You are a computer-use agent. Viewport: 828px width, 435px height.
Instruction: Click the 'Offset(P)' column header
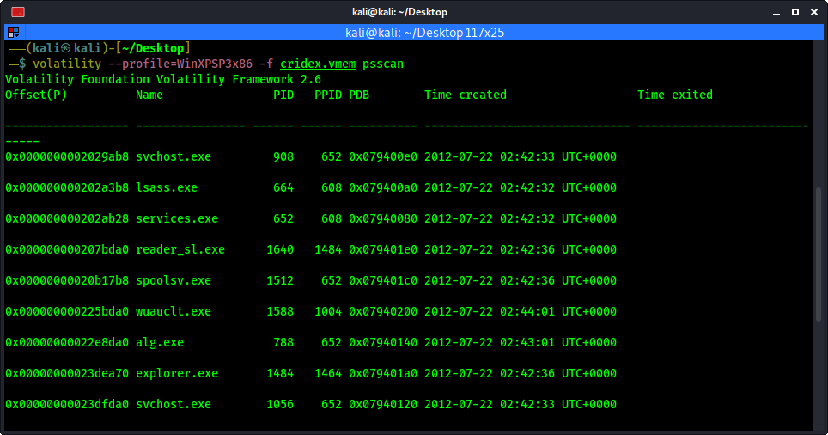click(36, 95)
